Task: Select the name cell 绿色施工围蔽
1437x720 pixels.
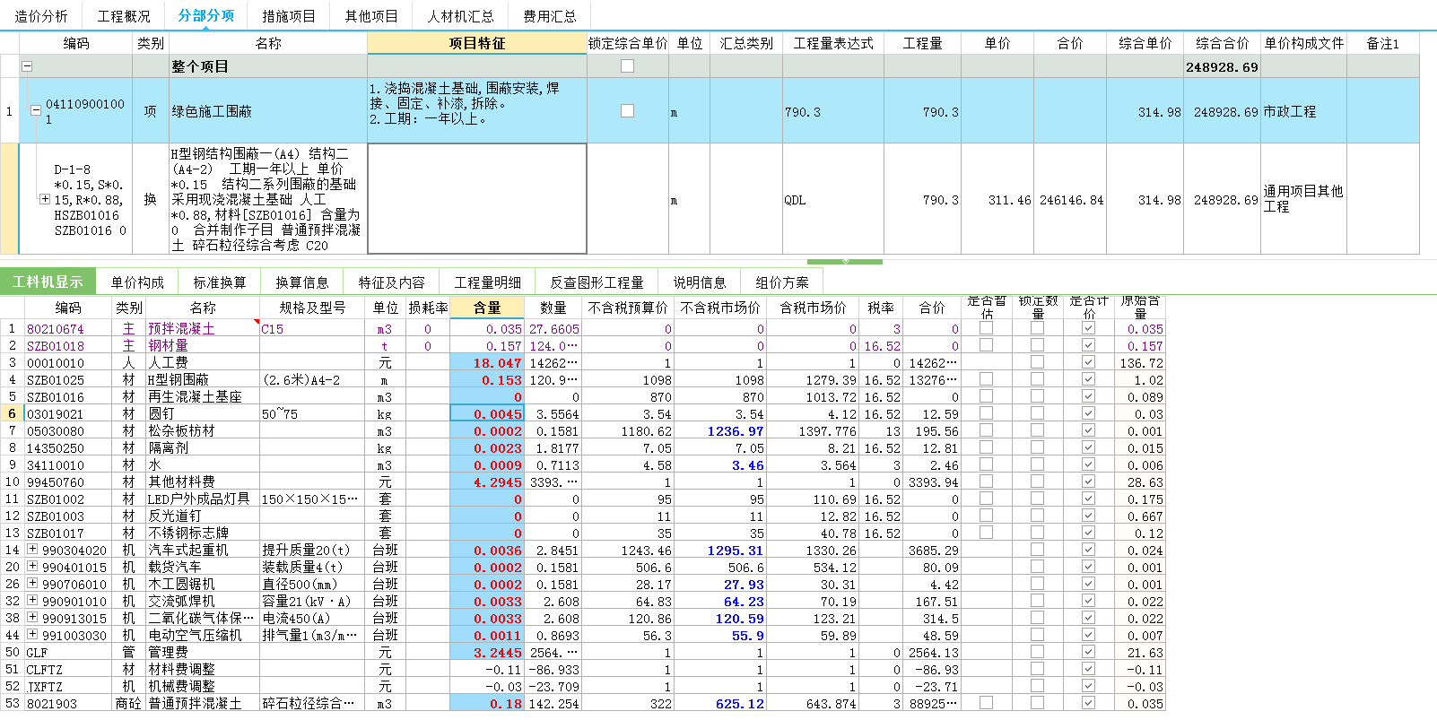Action: (268, 111)
